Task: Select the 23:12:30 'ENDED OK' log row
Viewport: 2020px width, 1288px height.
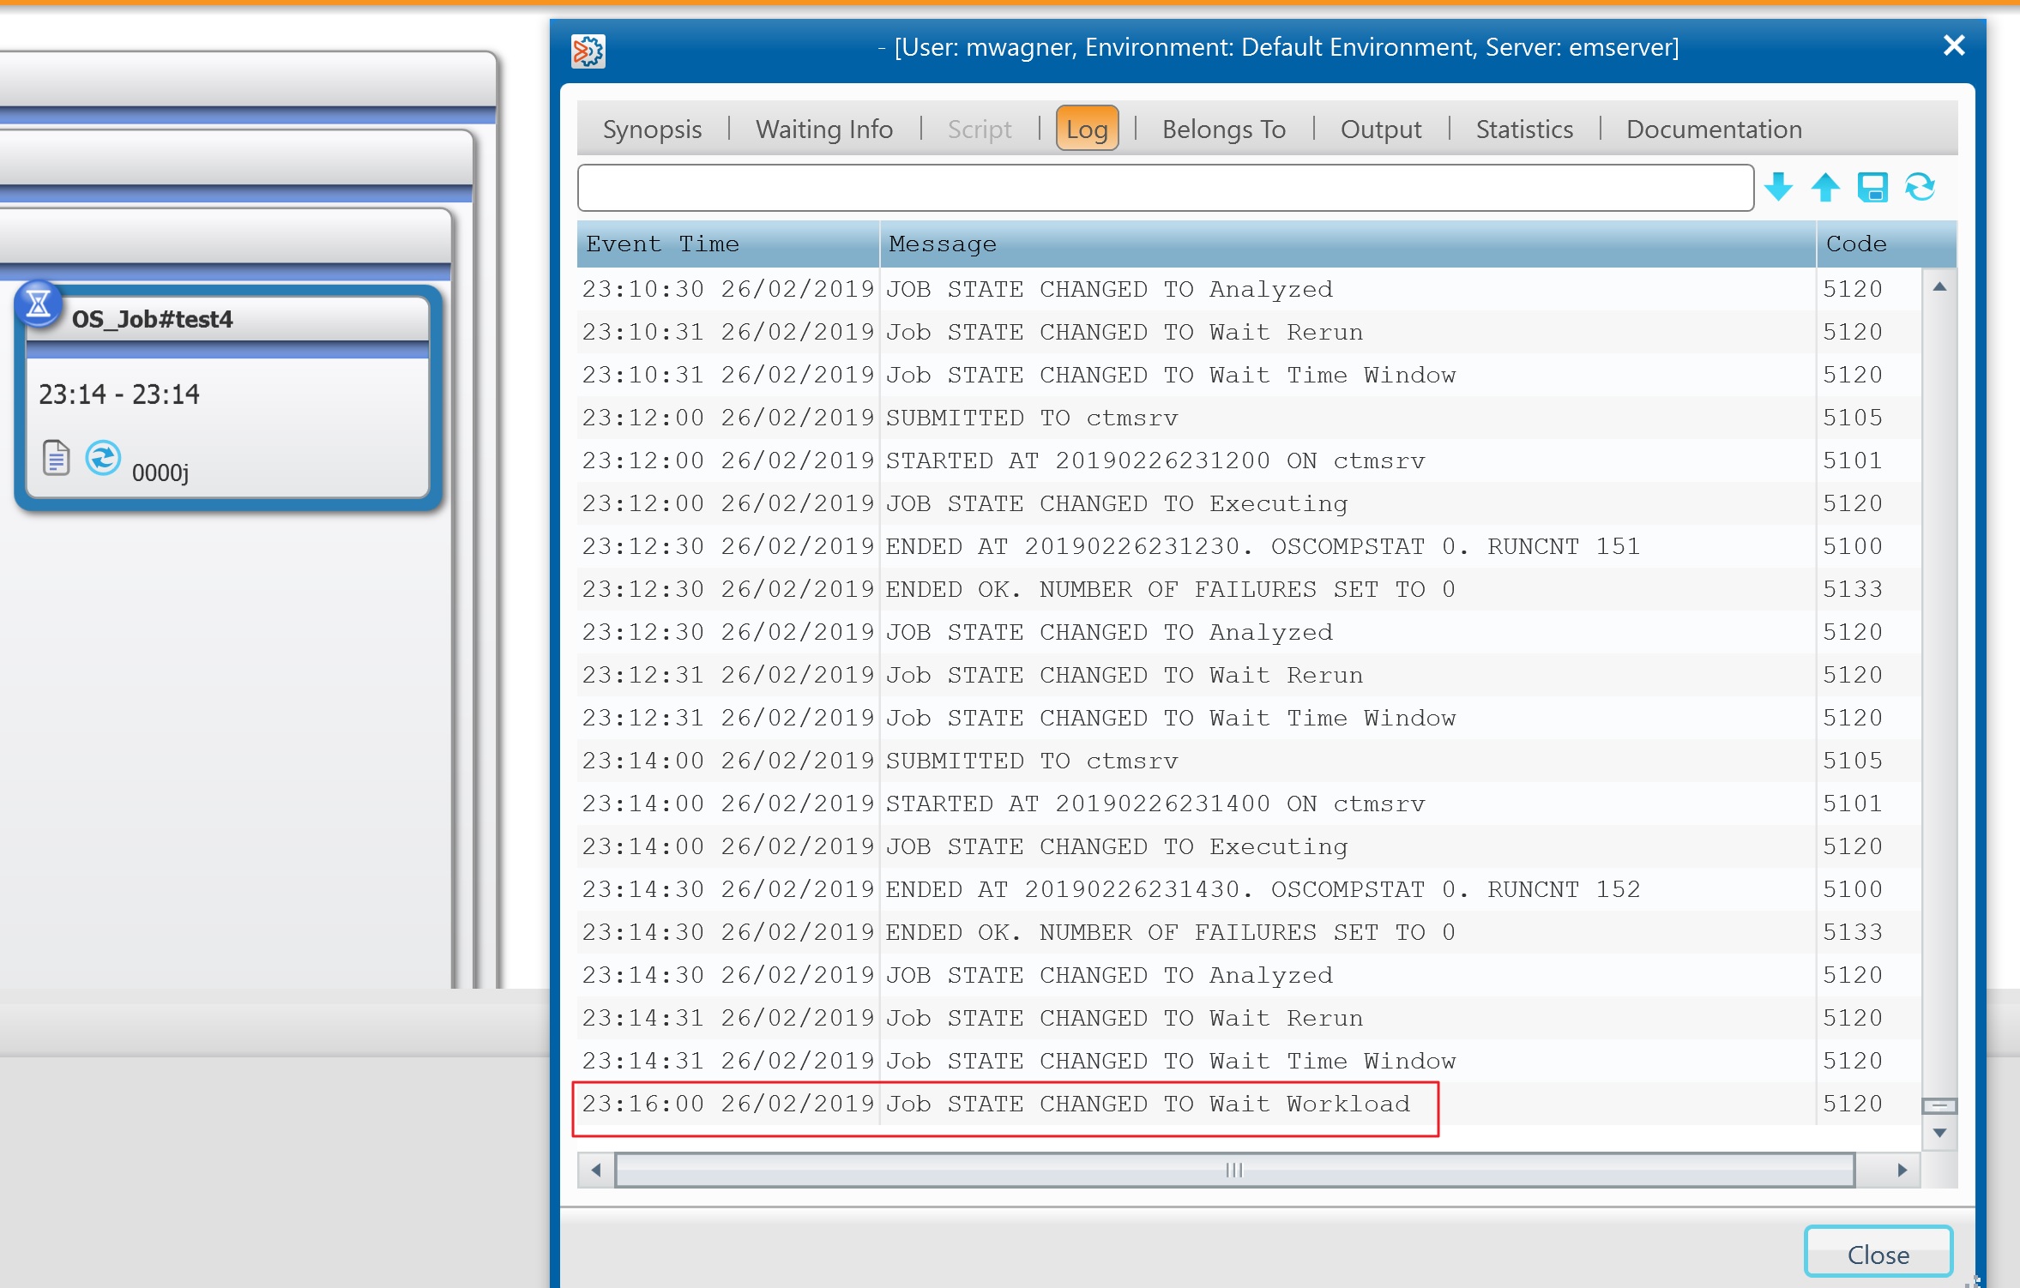Action: (x=1249, y=589)
